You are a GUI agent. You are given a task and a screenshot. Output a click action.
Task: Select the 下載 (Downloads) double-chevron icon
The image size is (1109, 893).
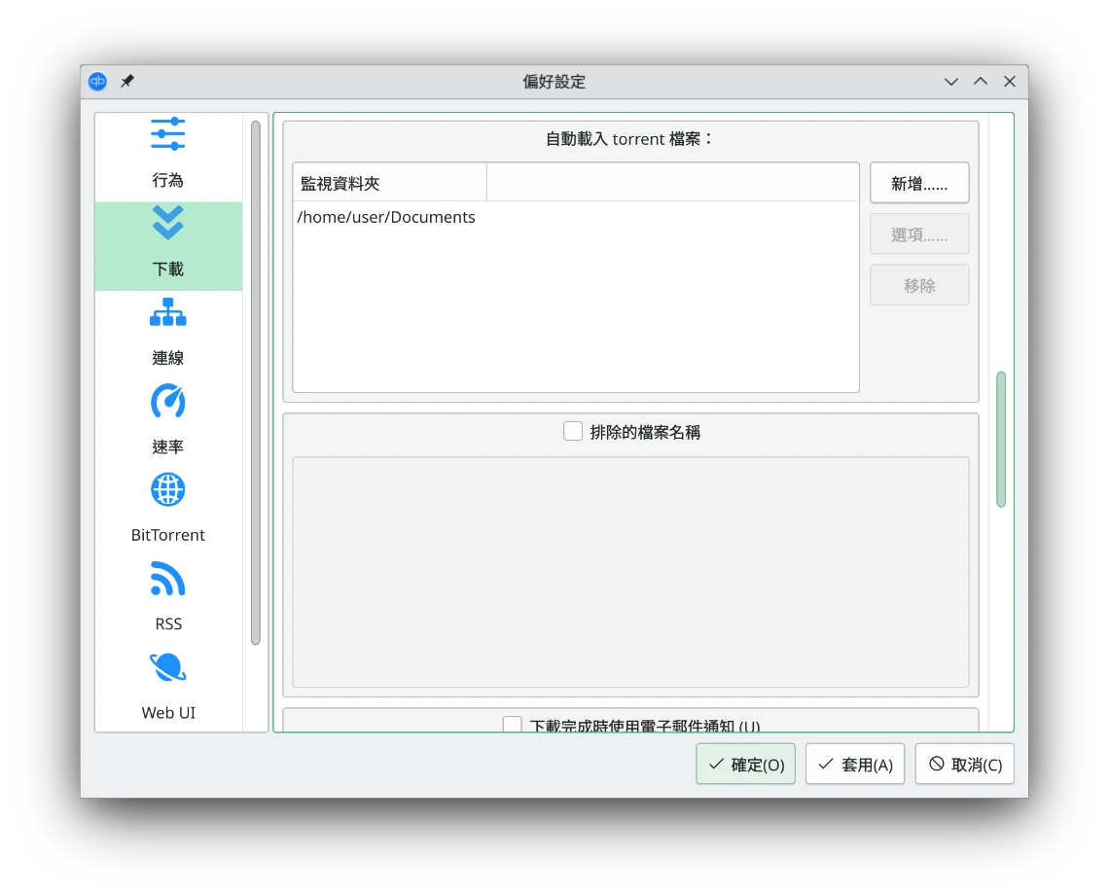coord(167,223)
